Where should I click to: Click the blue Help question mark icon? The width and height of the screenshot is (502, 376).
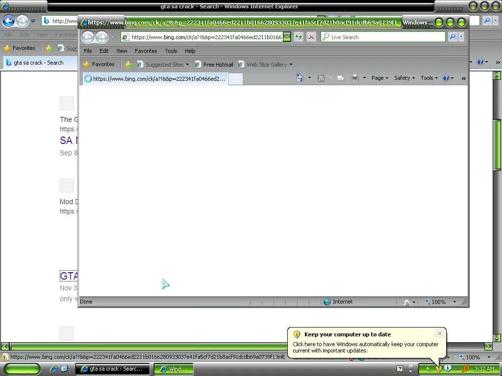(446, 78)
